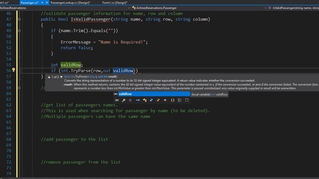Click 'return false;' on line 52
This screenshot has height=179, width=319.
(x=77, y=48)
